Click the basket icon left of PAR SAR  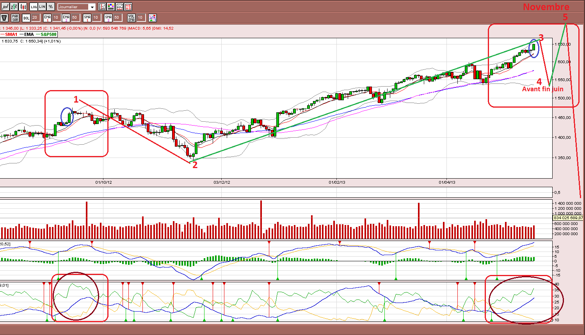(x=4, y=18)
